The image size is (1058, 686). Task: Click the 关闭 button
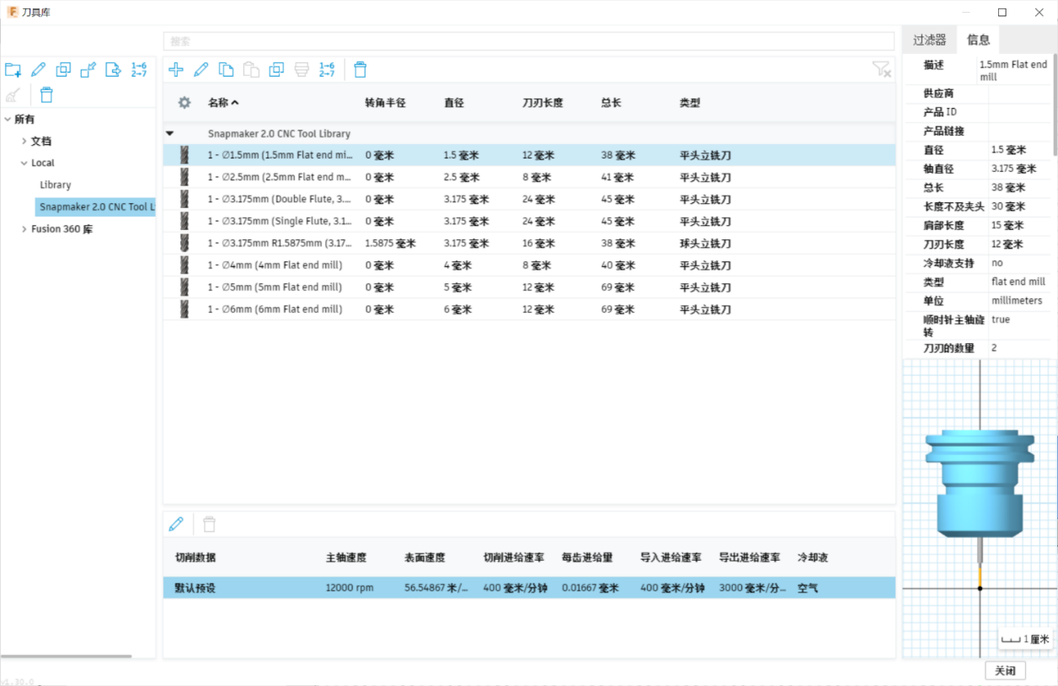pos(1005,671)
